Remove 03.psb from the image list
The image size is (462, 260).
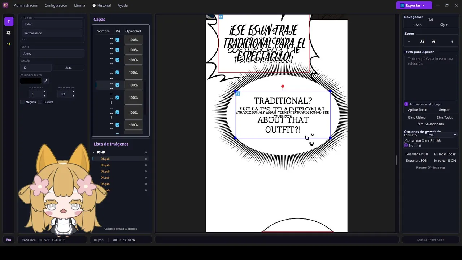coord(146,172)
